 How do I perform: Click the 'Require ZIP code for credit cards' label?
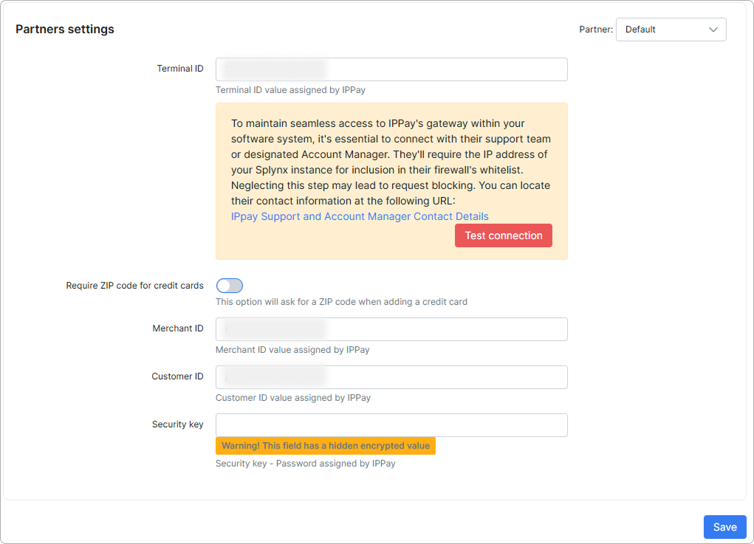pyautogui.click(x=134, y=286)
